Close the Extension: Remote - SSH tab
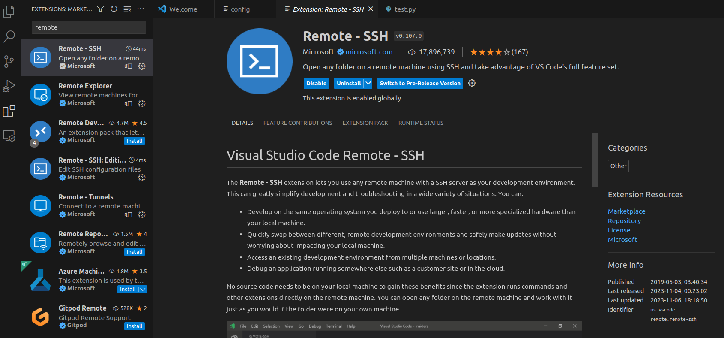Screen dimensions: 724x338 (371, 9)
